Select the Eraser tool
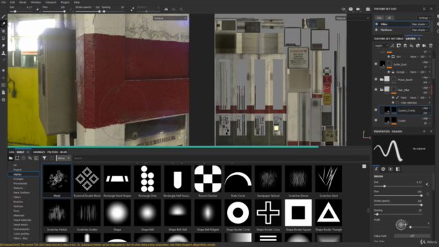The height and width of the screenshot is (247, 439). pos(3,24)
